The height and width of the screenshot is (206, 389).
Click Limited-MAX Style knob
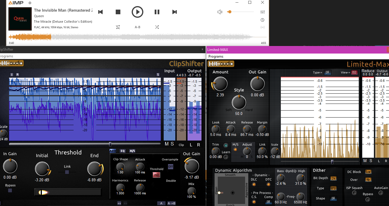239,102
